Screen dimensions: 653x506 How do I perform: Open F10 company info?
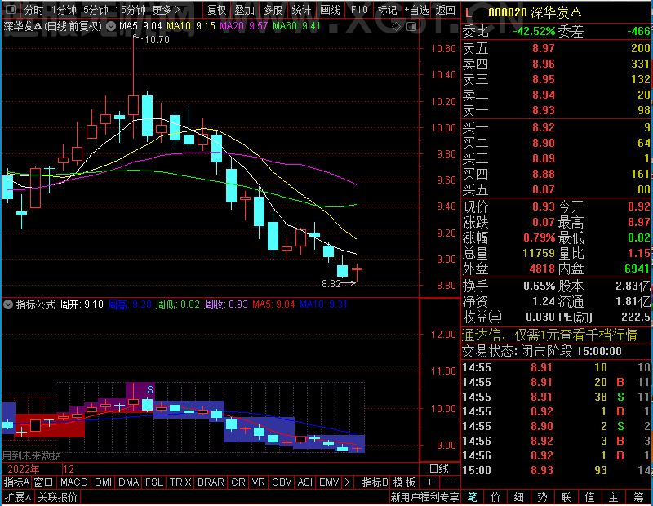coord(359,10)
